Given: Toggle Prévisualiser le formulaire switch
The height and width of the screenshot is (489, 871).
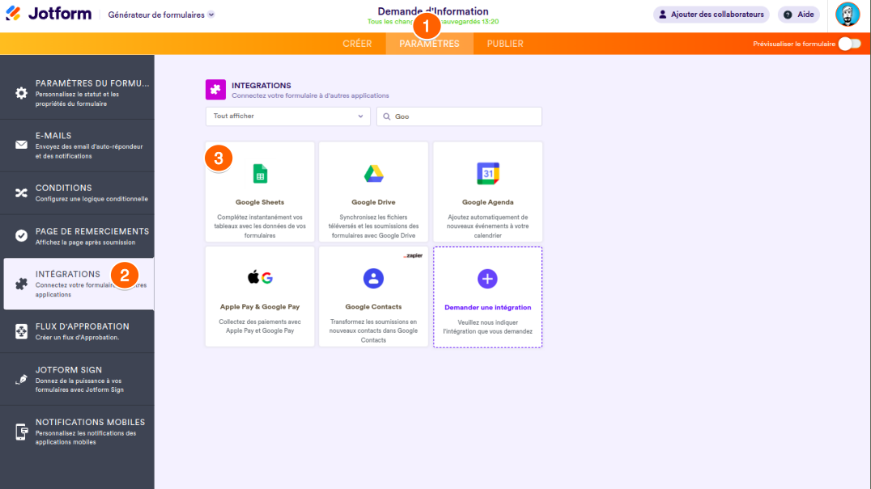Looking at the screenshot, I should [x=849, y=44].
